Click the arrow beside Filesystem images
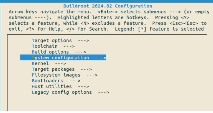Screen dimensions: 213x113 (x=92, y=75)
